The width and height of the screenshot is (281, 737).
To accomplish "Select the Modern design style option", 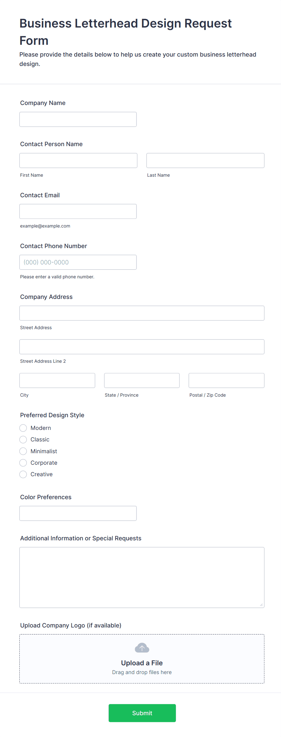I will coord(23,428).
